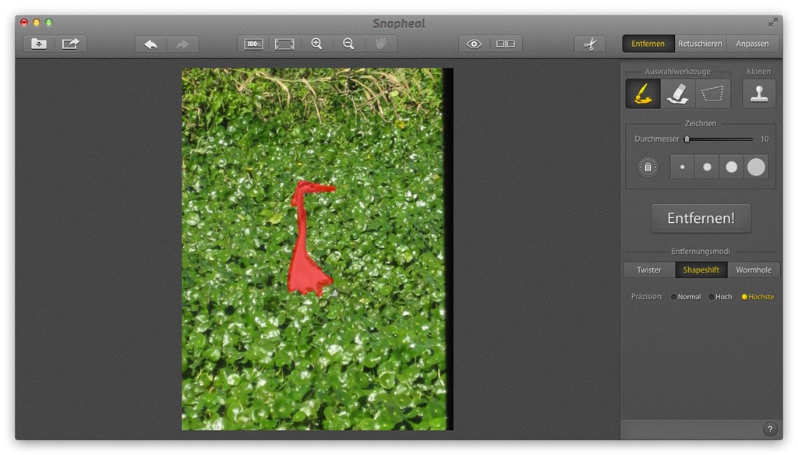Set precision to Normal
798x455 pixels.
point(674,297)
